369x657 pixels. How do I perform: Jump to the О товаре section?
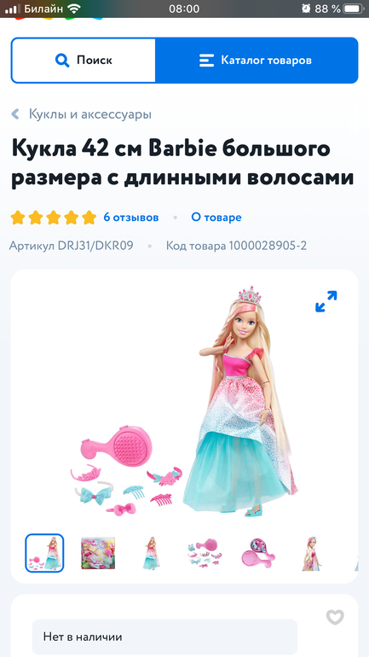[x=216, y=218]
